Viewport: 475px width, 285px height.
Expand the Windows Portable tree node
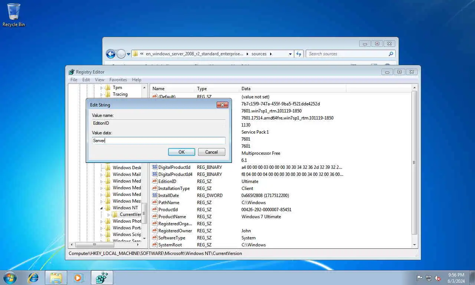coord(101,228)
